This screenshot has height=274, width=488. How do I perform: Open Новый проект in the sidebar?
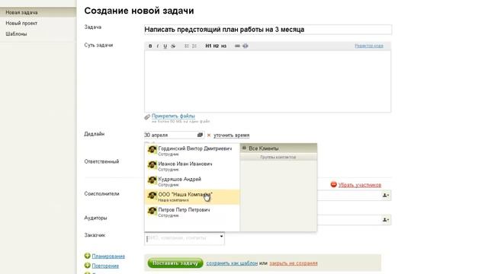coord(21,24)
